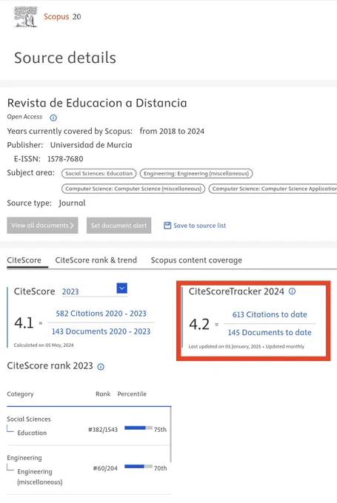Click the CiteScoreTracker 2024 info icon
337x503 pixels.
click(292, 291)
